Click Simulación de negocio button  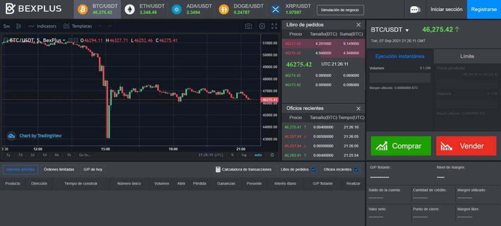pyautogui.click(x=341, y=10)
